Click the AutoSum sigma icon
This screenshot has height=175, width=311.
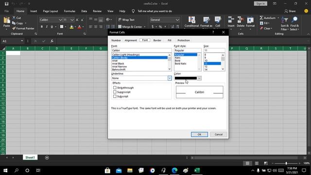(261, 18)
